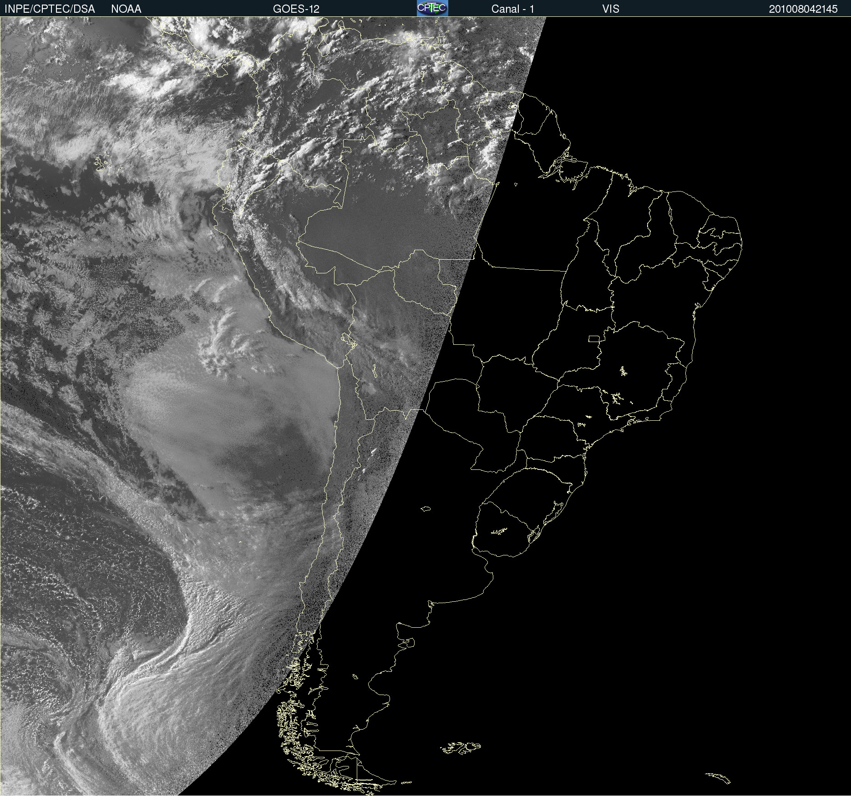This screenshot has width=851, height=796.
Task: Click the 201008042145 timestamp
Action: point(803,9)
